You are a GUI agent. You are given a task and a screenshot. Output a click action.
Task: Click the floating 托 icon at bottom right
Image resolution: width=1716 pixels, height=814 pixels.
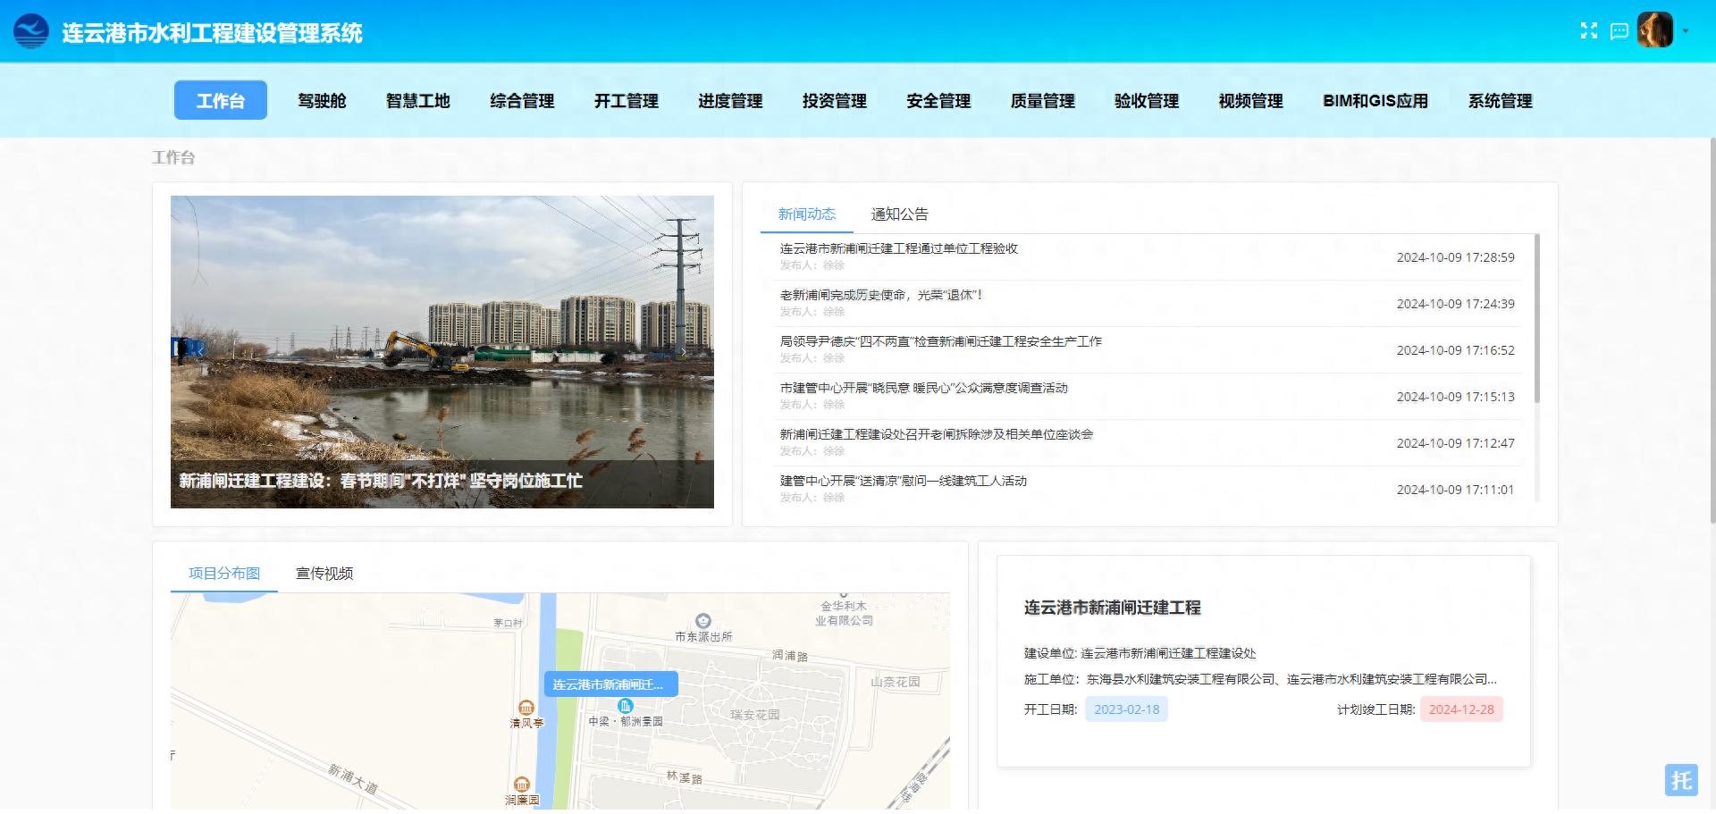tap(1681, 780)
